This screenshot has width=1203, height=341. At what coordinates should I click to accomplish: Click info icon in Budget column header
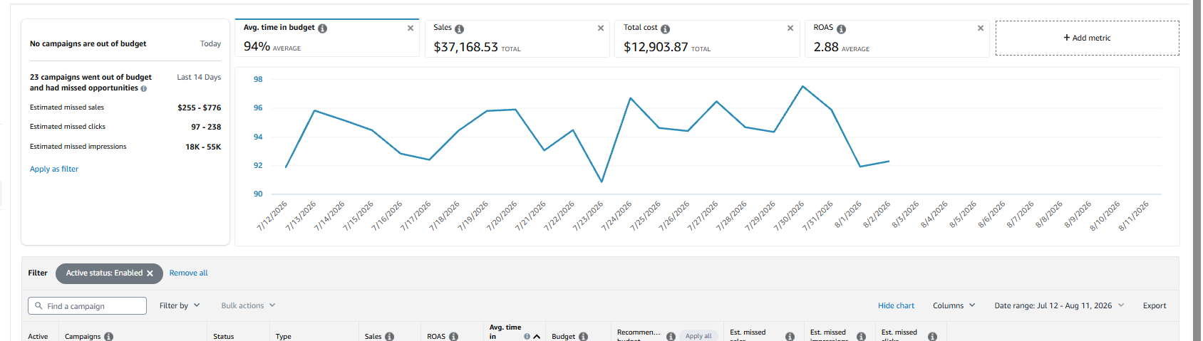[x=584, y=337]
